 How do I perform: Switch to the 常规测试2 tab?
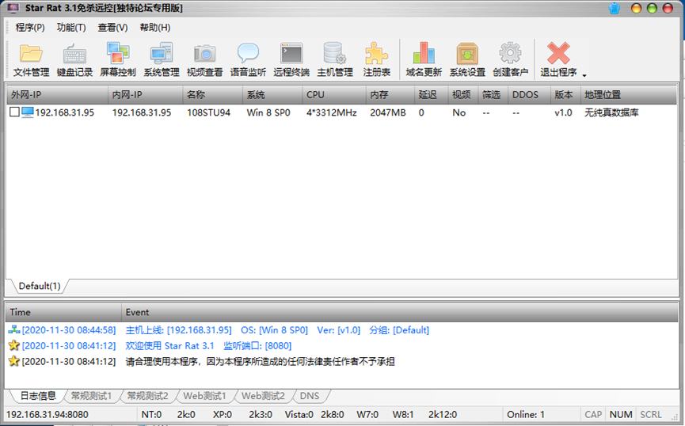pos(147,396)
